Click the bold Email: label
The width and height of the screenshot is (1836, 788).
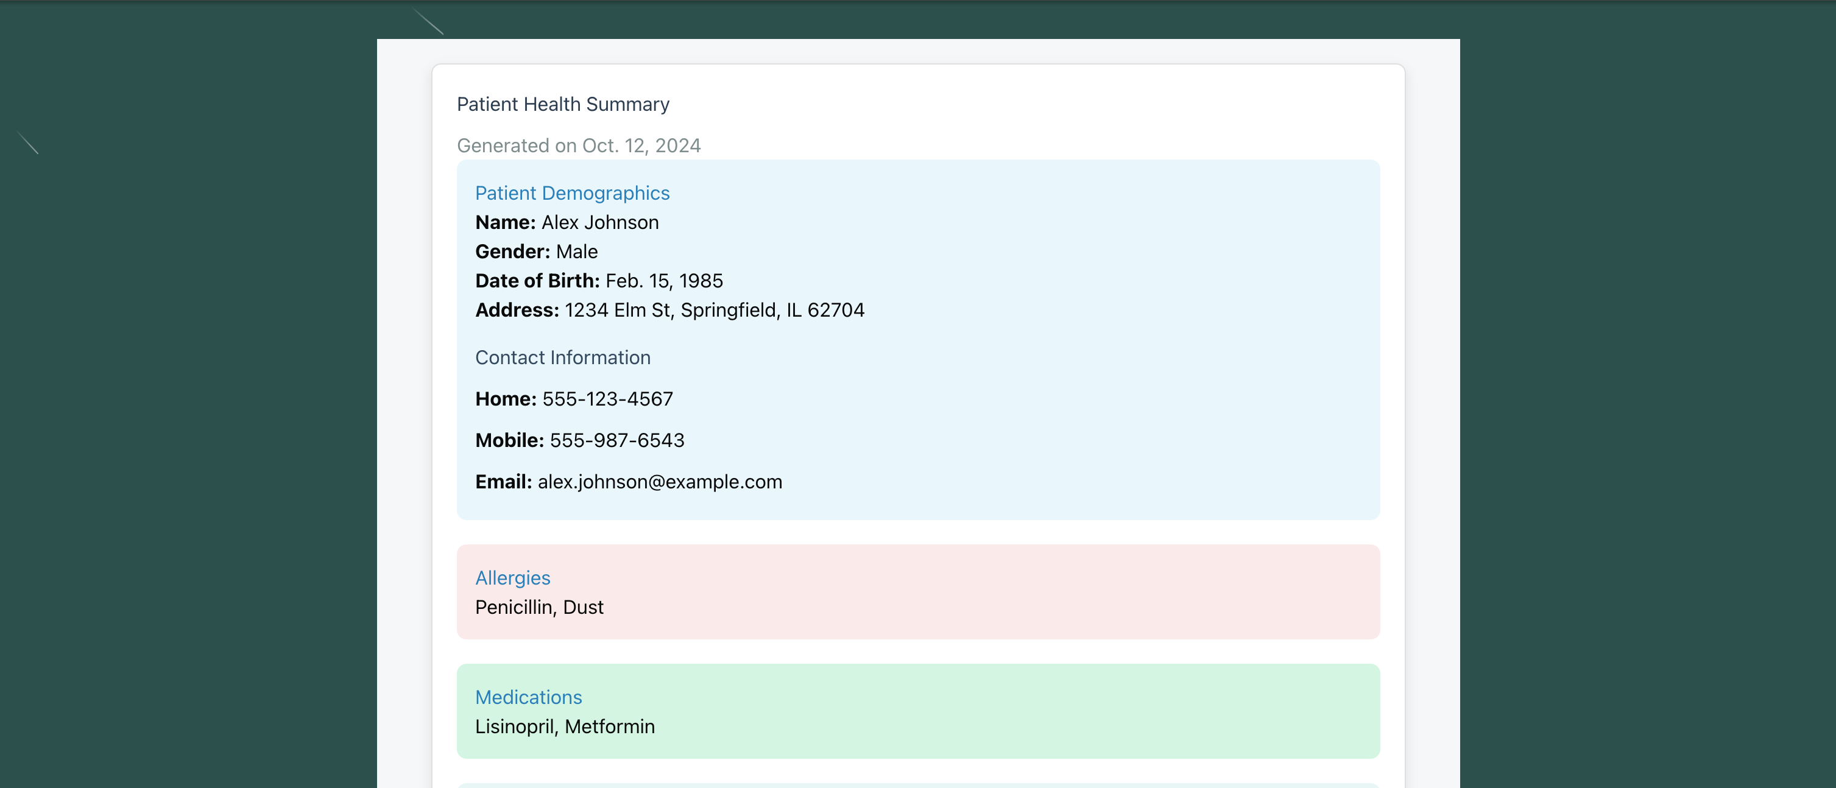[503, 482]
